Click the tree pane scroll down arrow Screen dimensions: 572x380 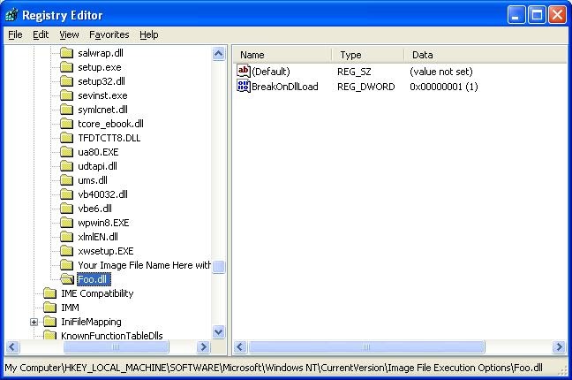pos(219,332)
